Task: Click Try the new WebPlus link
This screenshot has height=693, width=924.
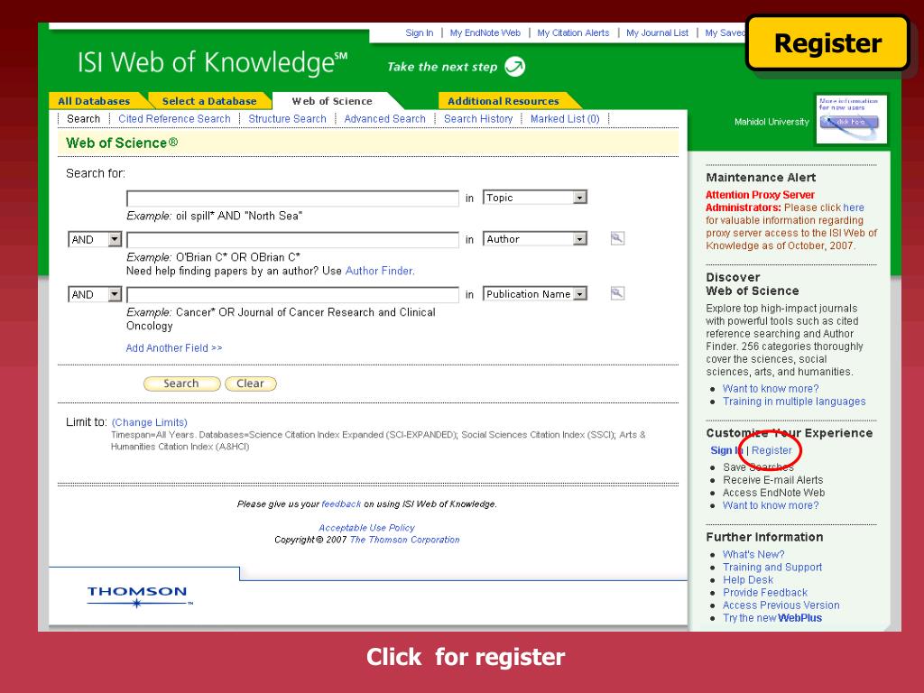Action: coord(772,617)
